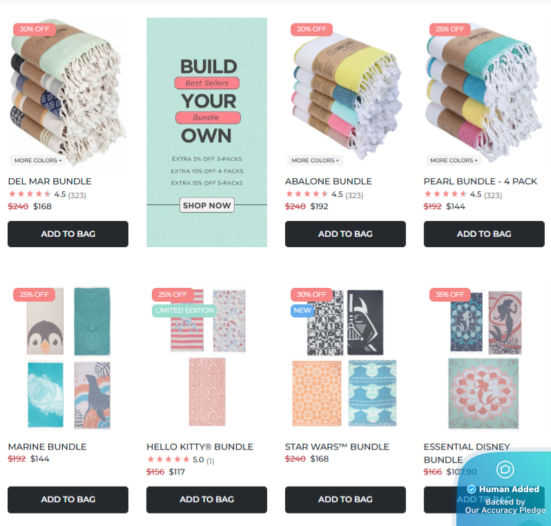This screenshot has height=526, width=551.
Task: Click SHOP NOW in build your own banner
Action: tap(206, 205)
